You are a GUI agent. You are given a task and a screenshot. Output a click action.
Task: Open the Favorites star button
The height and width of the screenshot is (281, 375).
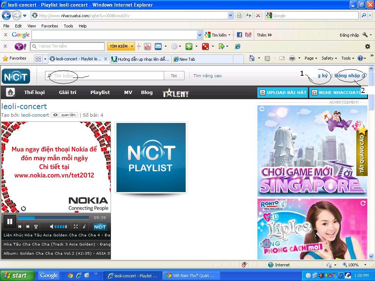[14, 58]
